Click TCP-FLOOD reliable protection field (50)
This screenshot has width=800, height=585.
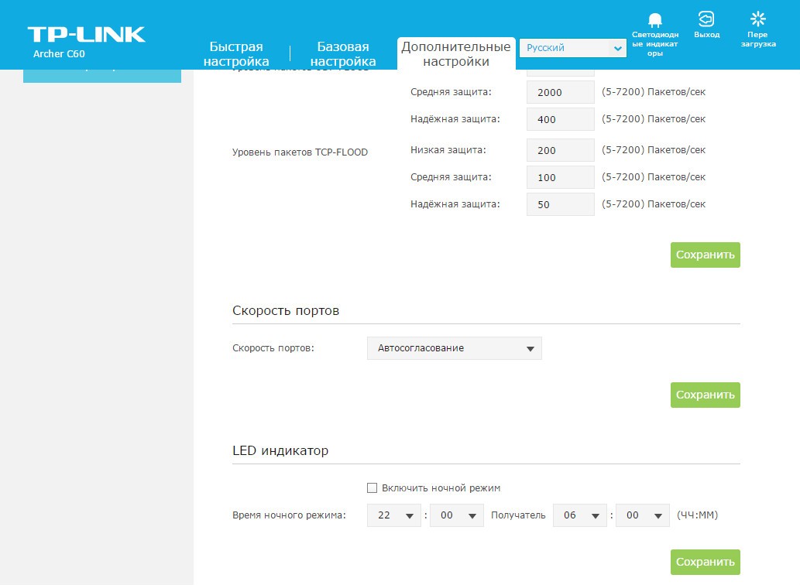pos(560,204)
